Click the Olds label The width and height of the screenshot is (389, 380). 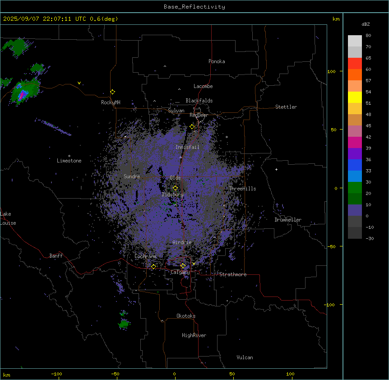(x=175, y=178)
